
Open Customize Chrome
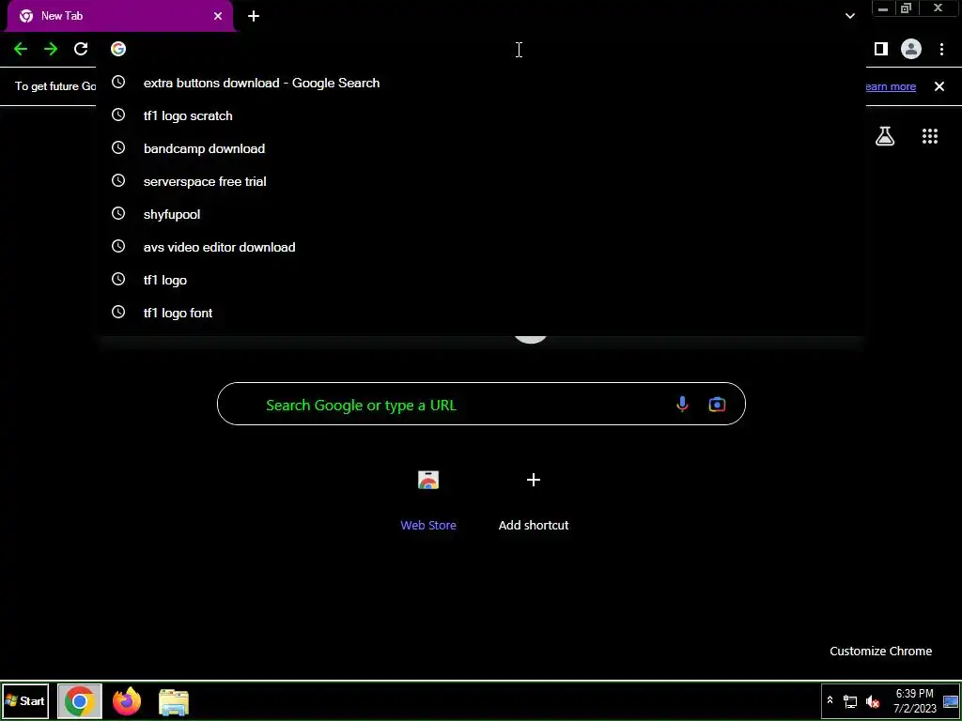point(881,652)
